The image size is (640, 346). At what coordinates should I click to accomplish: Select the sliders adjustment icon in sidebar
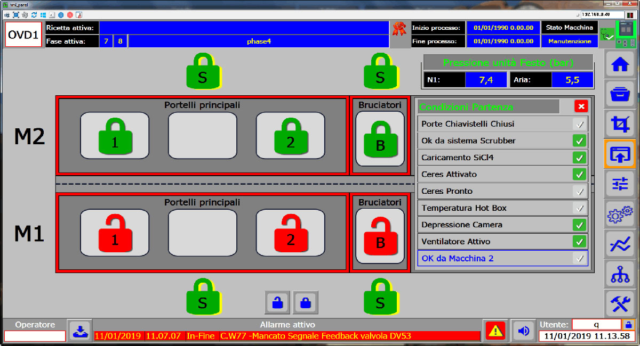point(620,184)
